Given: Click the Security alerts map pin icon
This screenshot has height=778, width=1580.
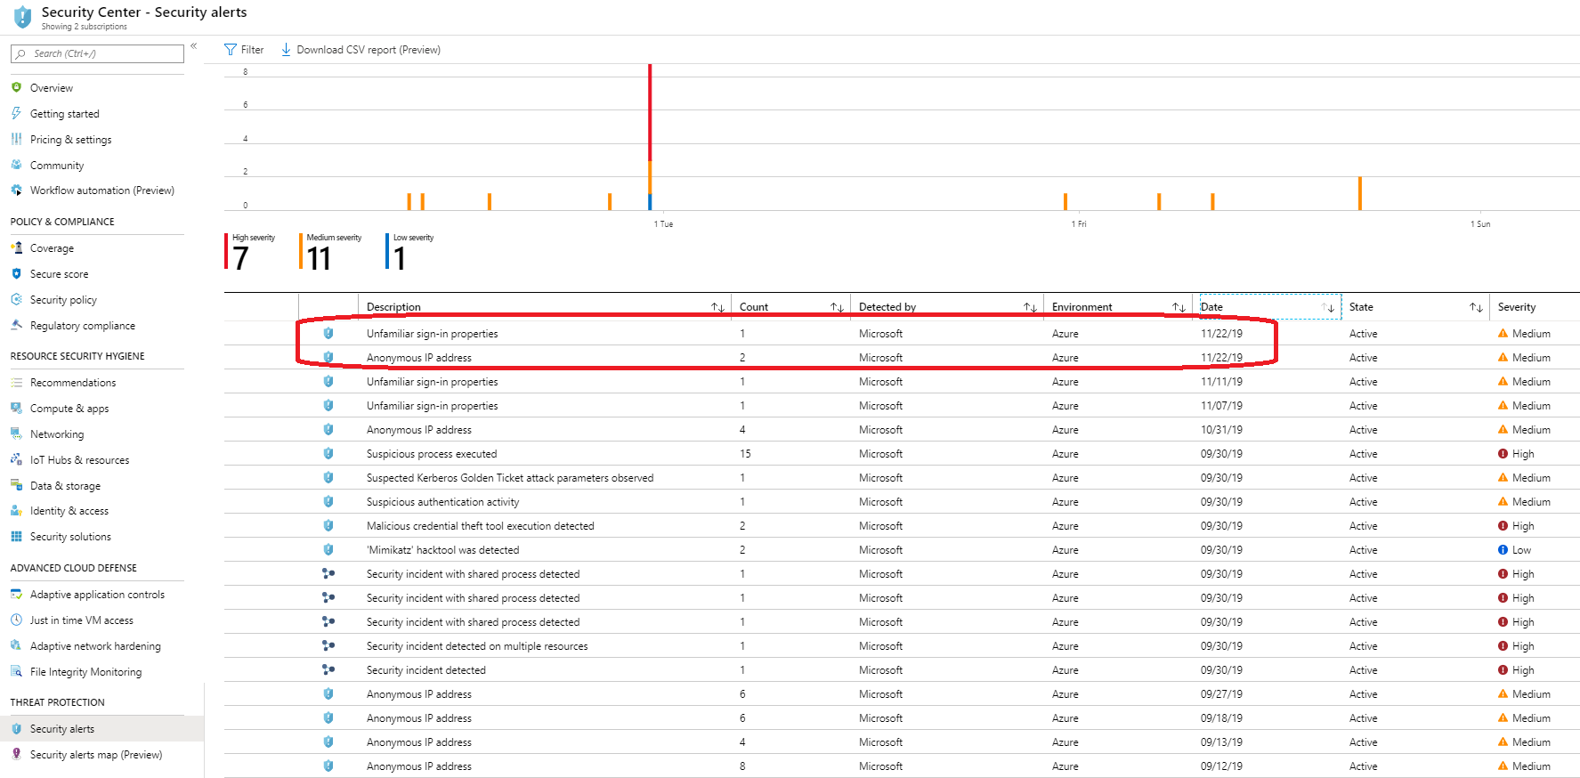Looking at the screenshot, I should pos(16,755).
